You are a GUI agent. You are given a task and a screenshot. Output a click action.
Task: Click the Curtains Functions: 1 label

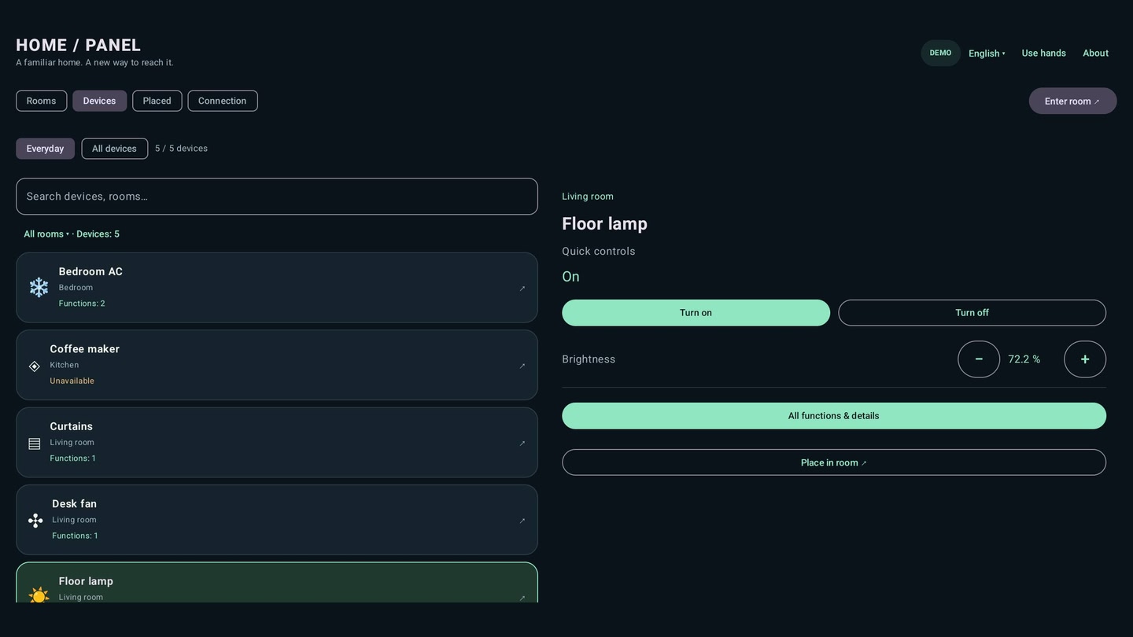72,458
